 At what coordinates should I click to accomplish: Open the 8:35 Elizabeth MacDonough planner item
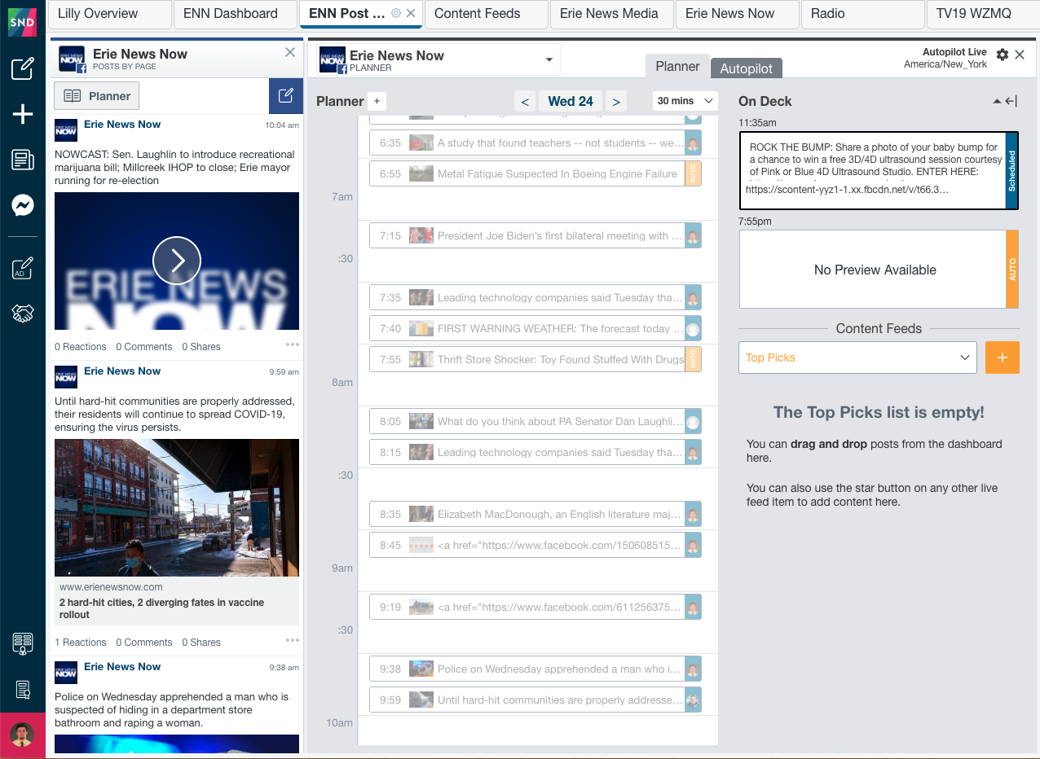coord(535,514)
